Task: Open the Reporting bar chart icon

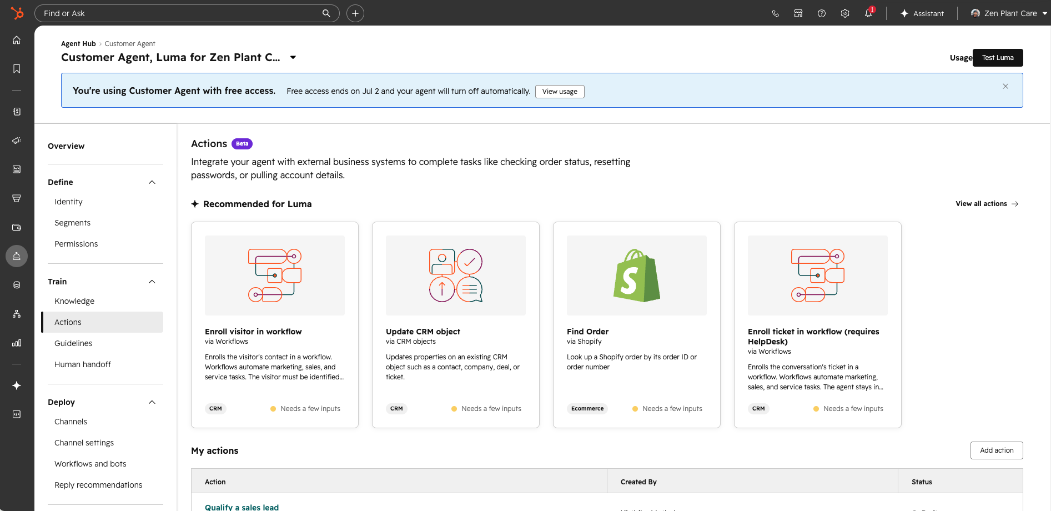Action: pyautogui.click(x=17, y=343)
